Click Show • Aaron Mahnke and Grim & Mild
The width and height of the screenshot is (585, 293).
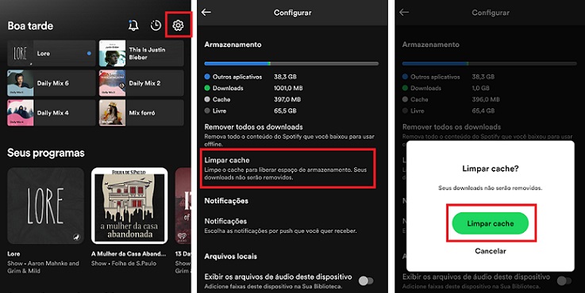point(44,267)
